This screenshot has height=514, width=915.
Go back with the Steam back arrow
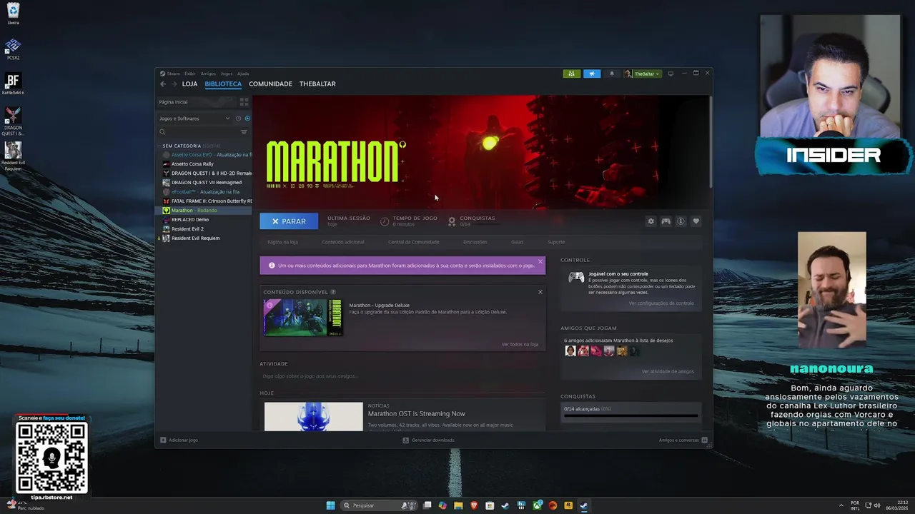163,84
